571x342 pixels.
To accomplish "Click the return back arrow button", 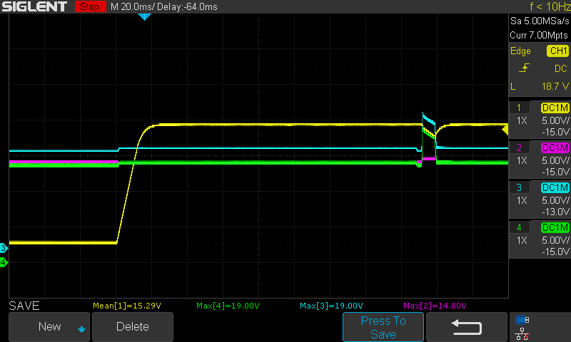I will [467, 327].
